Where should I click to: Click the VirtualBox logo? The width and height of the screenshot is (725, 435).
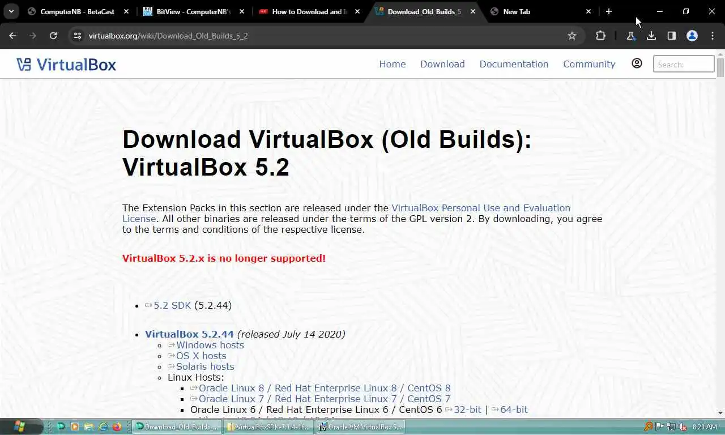66,64
